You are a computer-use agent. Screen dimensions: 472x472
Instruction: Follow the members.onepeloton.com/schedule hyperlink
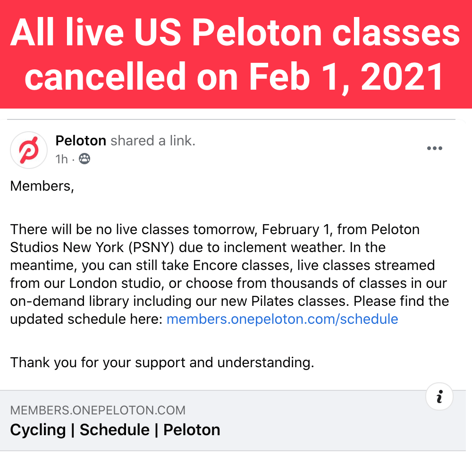click(282, 319)
